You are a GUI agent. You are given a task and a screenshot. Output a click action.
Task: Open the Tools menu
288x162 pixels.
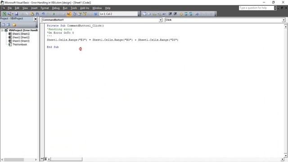pos(74,8)
